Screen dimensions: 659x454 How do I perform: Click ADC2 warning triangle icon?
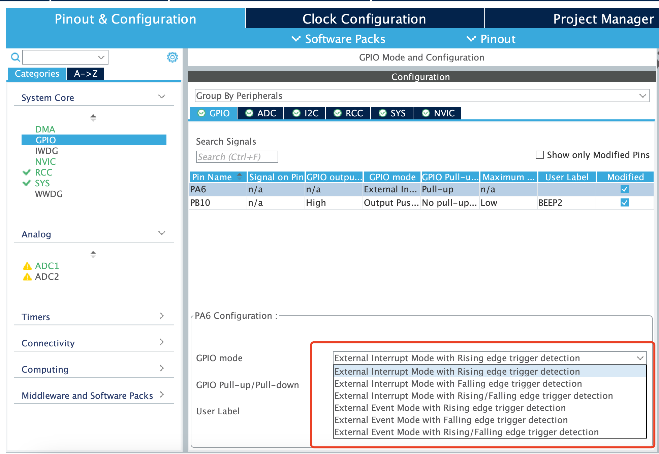(27, 277)
